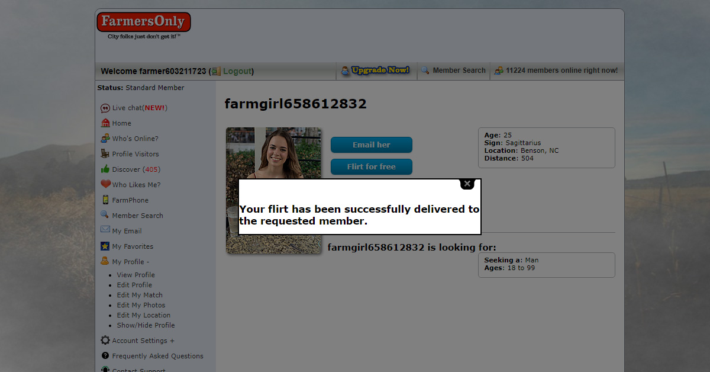Open Edit My Location
The image size is (710, 372).
[144, 315]
